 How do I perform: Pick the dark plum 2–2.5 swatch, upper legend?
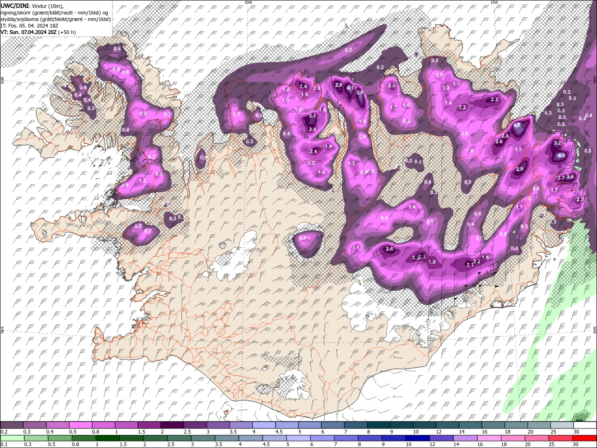point(172,425)
